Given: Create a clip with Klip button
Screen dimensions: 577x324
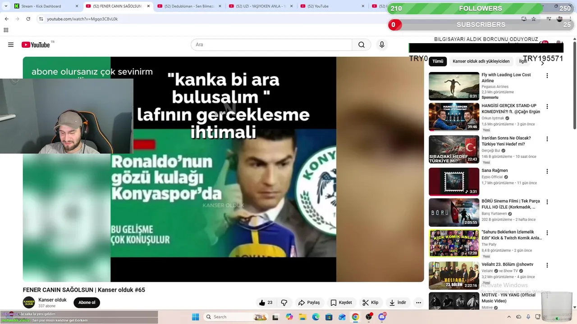Looking at the screenshot, I should (x=371, y=303).
